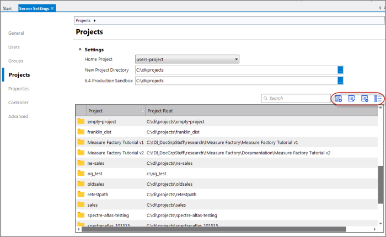386x237 pixels.
Task: Click the path C:\di\projects\empty-project
Action: 175,122
